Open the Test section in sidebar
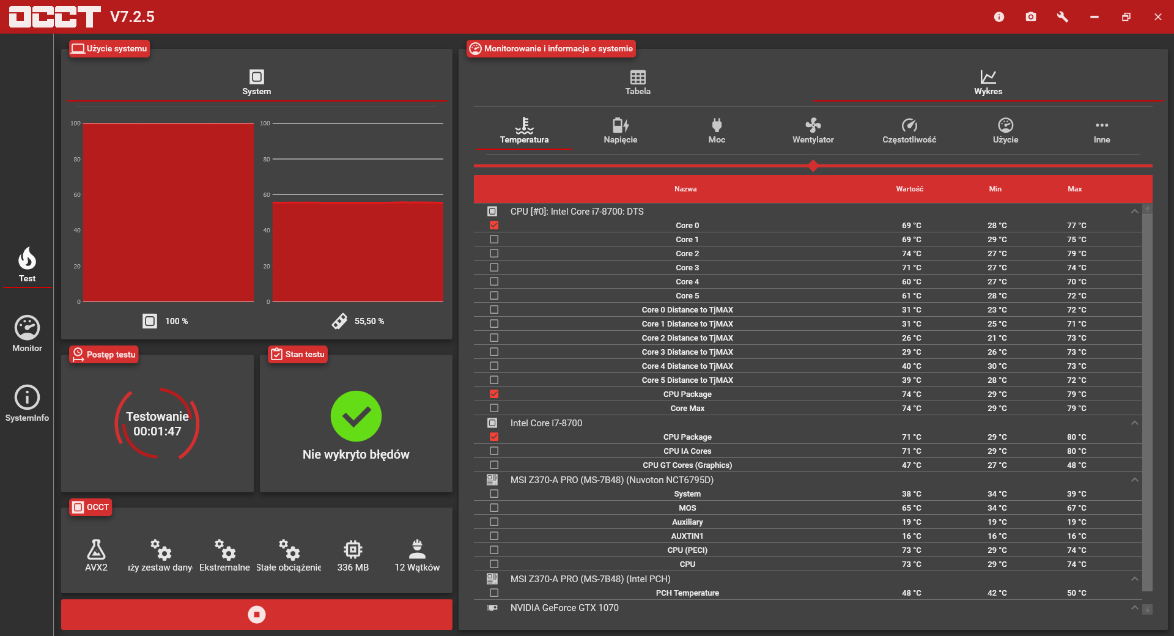Viewport: 1174px width, 636px height. pyautogui.click(x=27, y=265)
